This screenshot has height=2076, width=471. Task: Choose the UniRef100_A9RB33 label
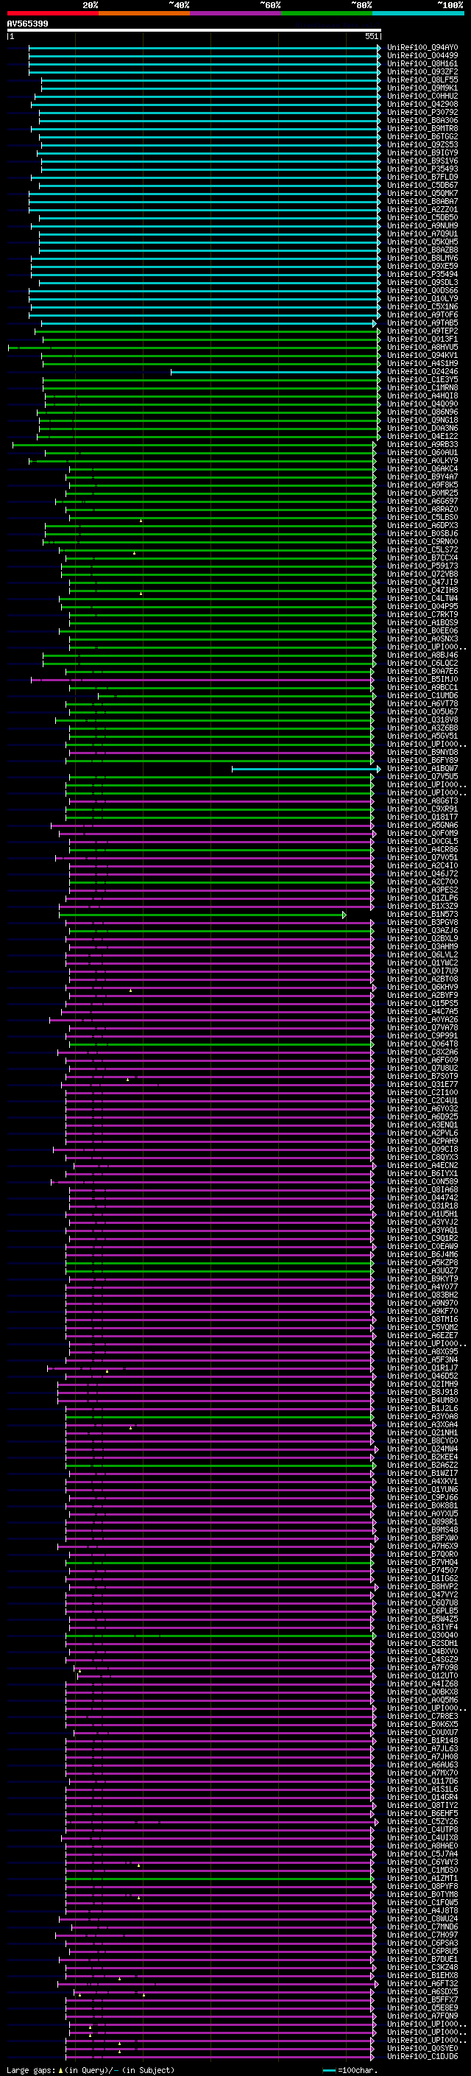pyautogui.click(x=422, y=444)
